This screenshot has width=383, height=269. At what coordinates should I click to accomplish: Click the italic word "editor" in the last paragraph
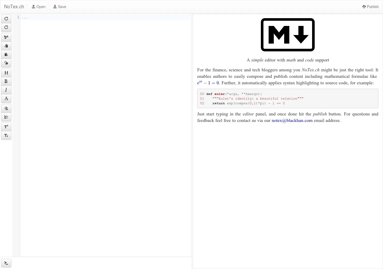coord(248,114)
